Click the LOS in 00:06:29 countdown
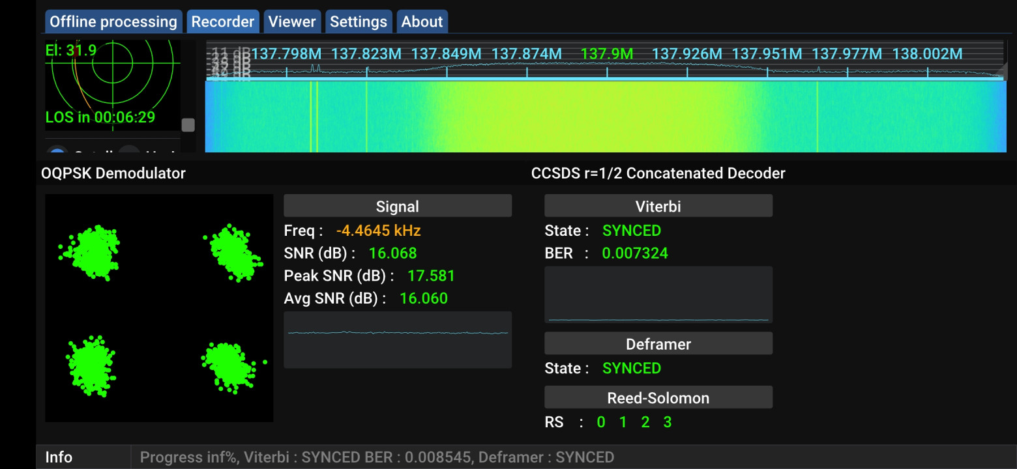The height and width of the screenshot is (469, 1017). click(x=100, y=117)
